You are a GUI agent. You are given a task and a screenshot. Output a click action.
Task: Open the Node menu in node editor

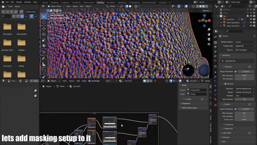pos(84,81)
